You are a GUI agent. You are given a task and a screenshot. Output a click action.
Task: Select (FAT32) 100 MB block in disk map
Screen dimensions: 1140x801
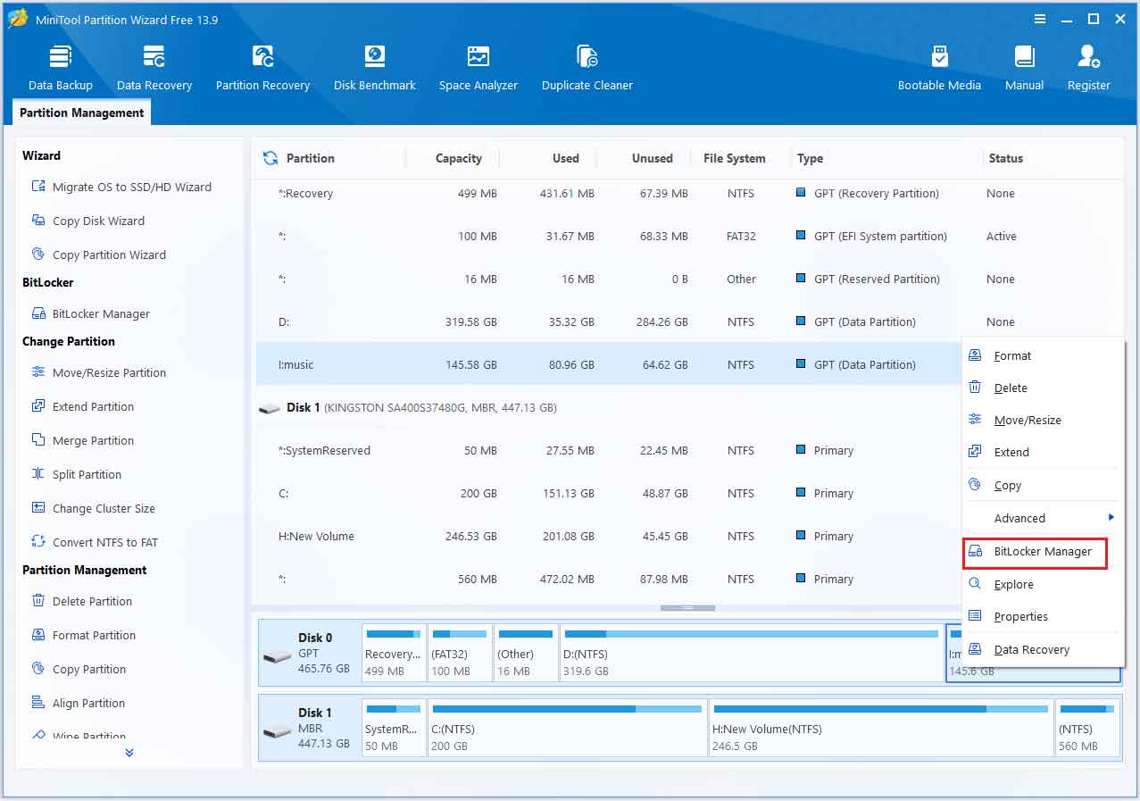(x=460, y=653)
